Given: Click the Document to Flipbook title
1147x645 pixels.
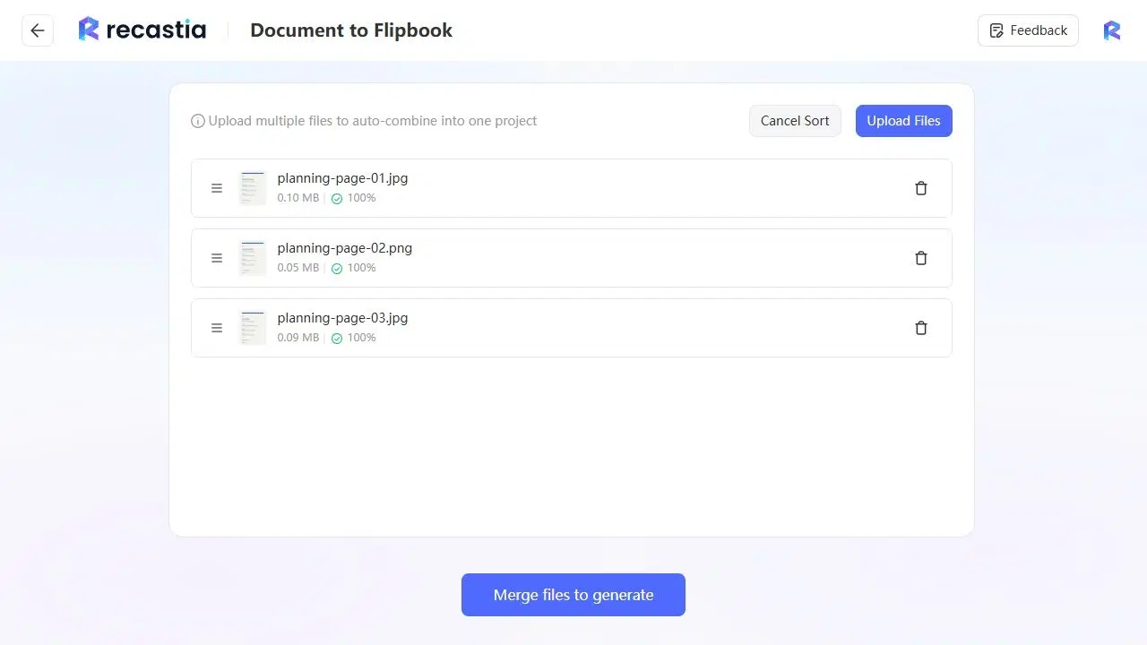Looking at the screenshot, I should 351,30.
